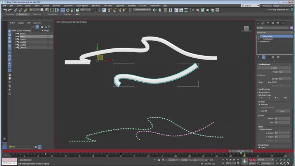Activate Select and Rotate tool

[x=68, y=10]
